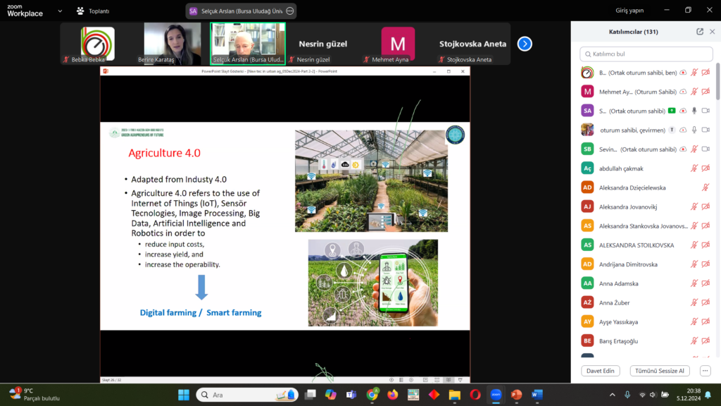Screen dimensions: 721x406
Task: Show next video thumbnails with arrow
Action: coord(525,44)
